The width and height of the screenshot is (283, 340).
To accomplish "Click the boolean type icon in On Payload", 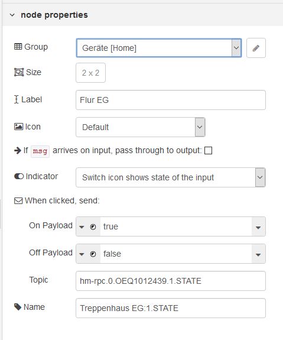I will pyautogui.click(x=93, y=227).
